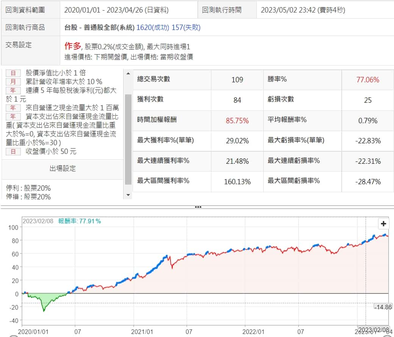Screen dimensions: 394x337
Task: Click the 日 icon beside 收盤價小於 50 元
Action: point(13,152)
